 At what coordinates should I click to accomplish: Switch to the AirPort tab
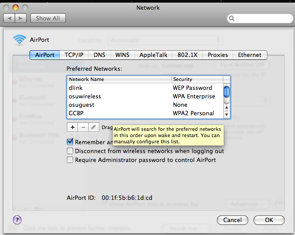click(45, 55)
